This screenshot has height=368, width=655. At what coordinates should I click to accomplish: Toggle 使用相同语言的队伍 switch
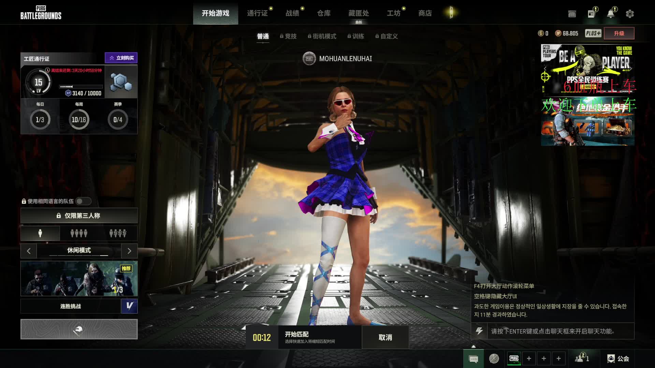click(x=83, y=201)
